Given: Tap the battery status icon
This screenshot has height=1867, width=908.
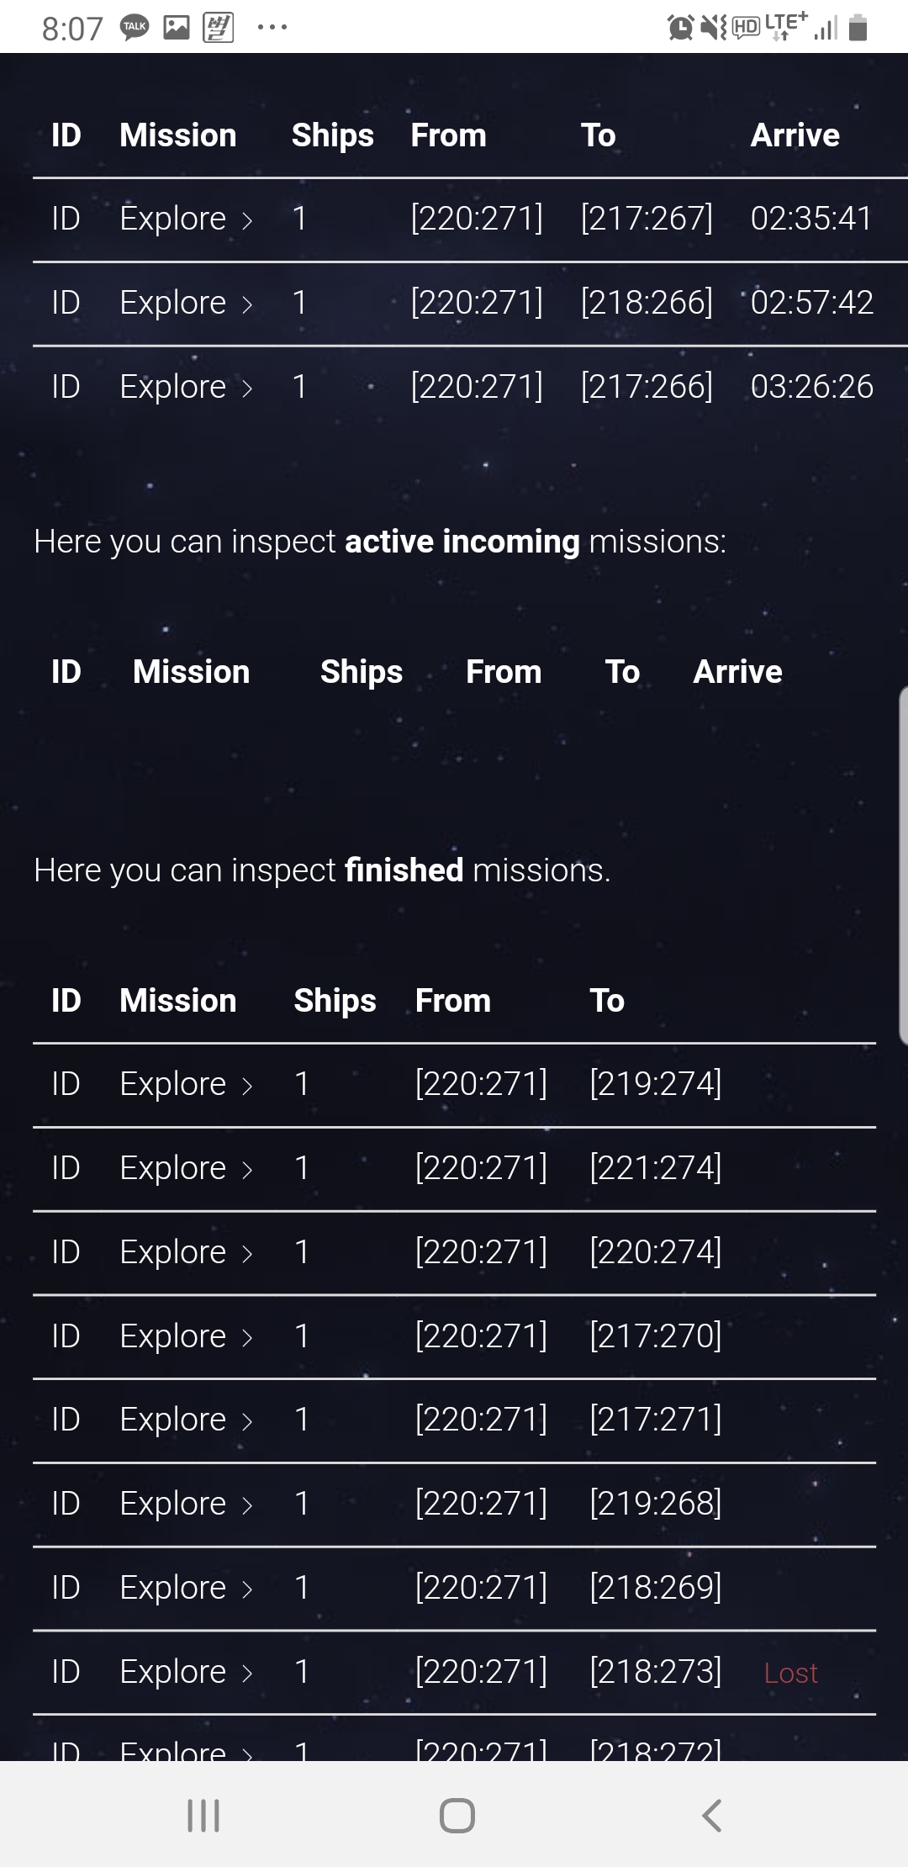Looking at the screenshot, I should 858,29.
